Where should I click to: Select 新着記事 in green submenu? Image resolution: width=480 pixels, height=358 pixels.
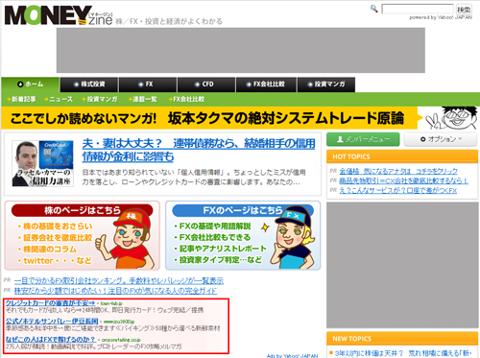[21, 100]
